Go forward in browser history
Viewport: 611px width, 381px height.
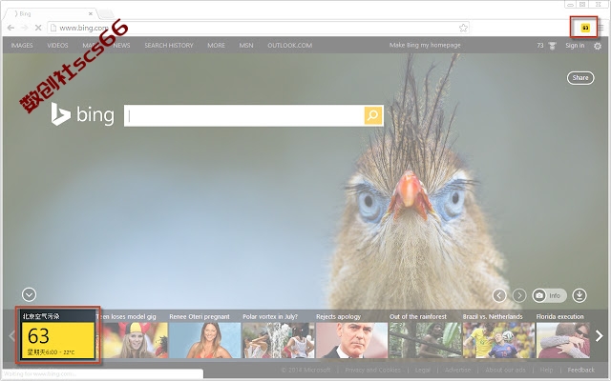pyautogui.click(x=24, y=28)
